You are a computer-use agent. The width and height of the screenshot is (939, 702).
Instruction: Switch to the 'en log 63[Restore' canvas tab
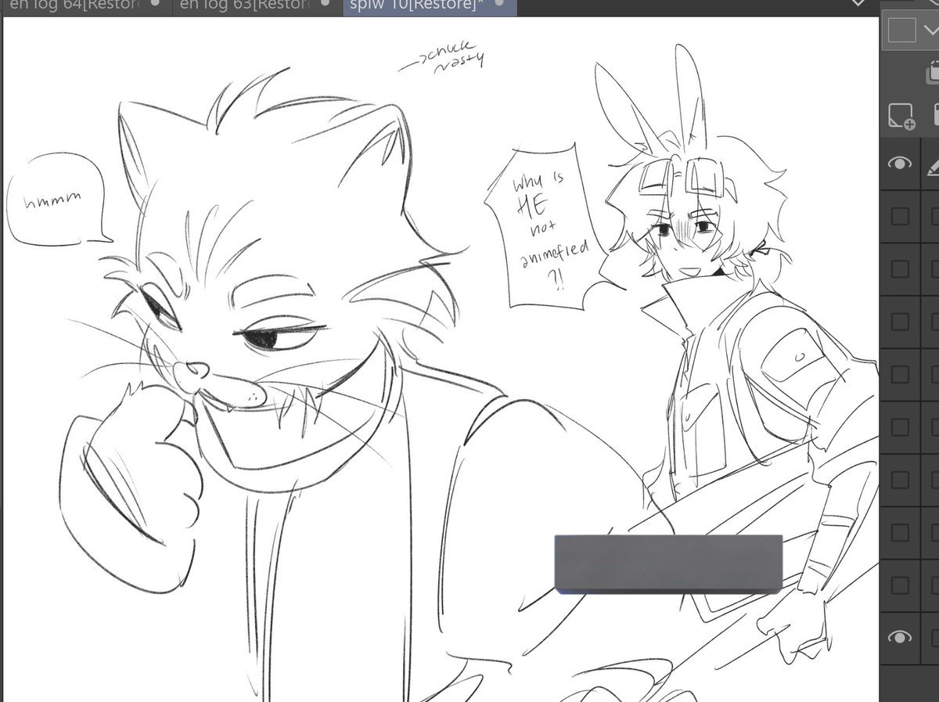point(257,5)
